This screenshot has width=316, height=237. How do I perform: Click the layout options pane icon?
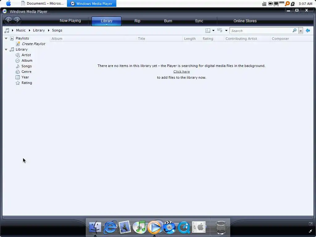208,31
